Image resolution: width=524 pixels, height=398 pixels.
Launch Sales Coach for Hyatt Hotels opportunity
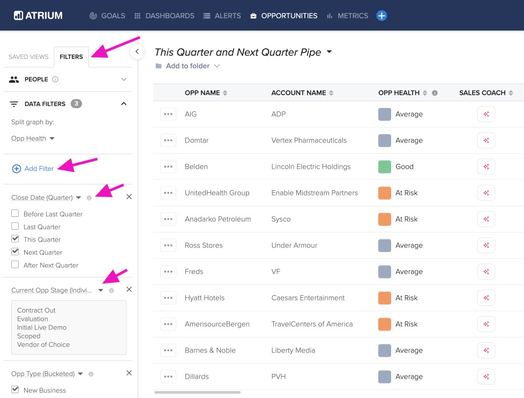[486, 298]
